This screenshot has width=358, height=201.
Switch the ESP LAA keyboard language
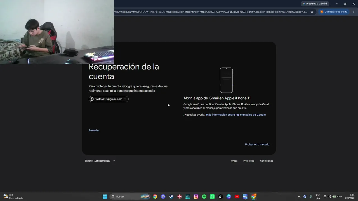[x=318, y=197]
